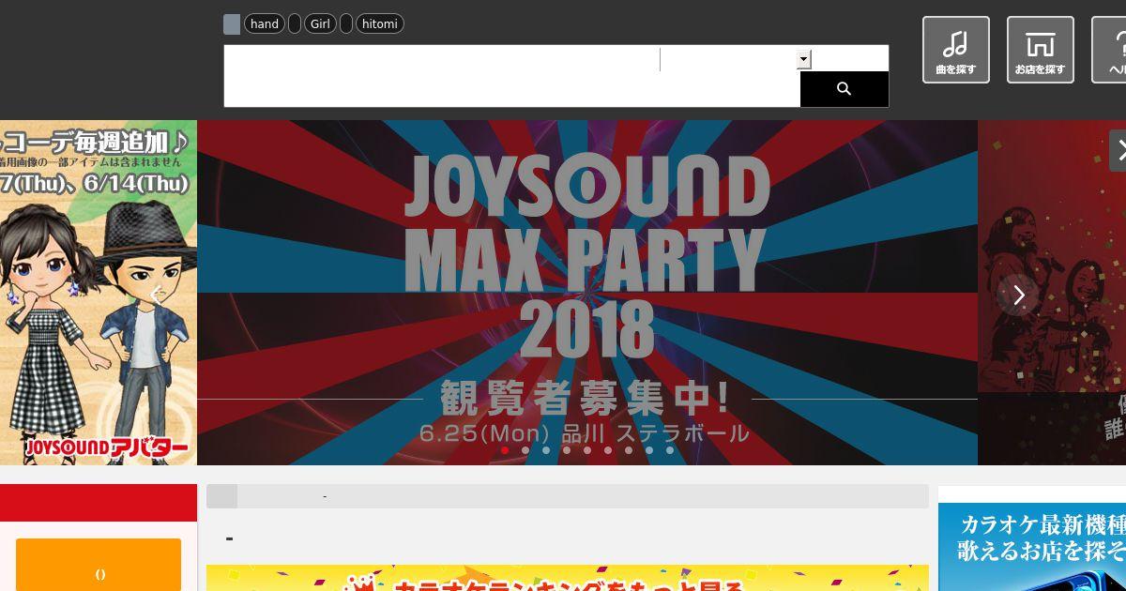Select the red active carousel dot
Screen dimensions: 1126x591
(x=505, y=450)
